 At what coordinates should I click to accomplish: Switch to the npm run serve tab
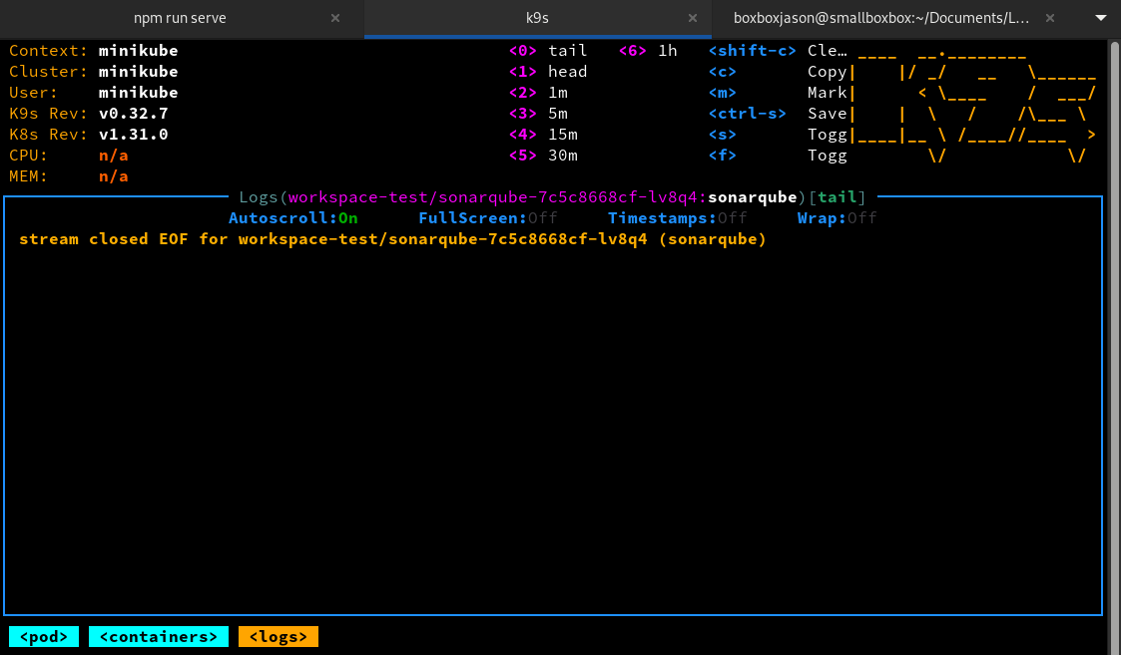[180, 18]
